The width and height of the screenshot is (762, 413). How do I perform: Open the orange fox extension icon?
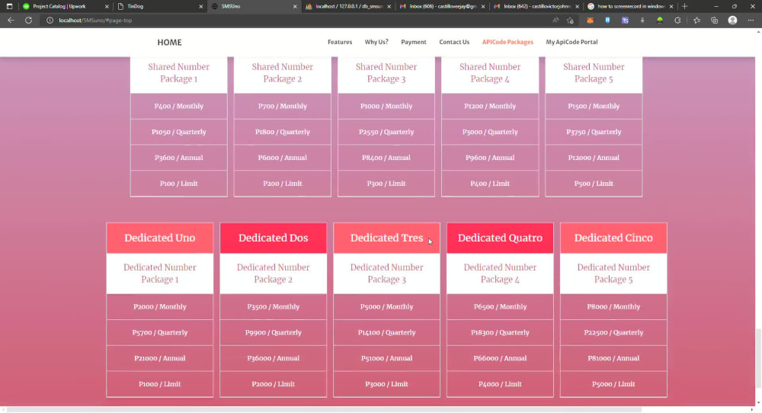pyautogui.click(x=590, y=21)
